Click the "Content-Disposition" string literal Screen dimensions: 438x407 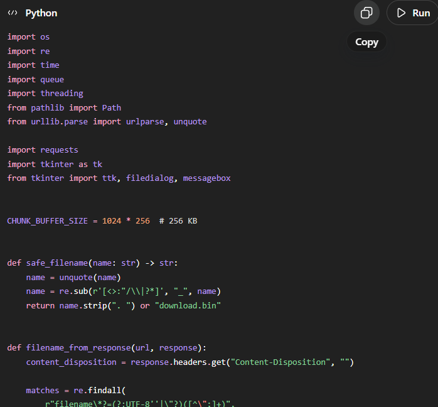point(280,362)
